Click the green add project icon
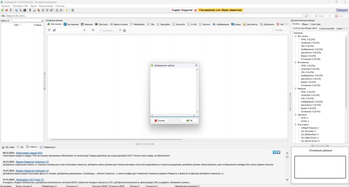Screen dimensions: 349x187 [2, 10]
